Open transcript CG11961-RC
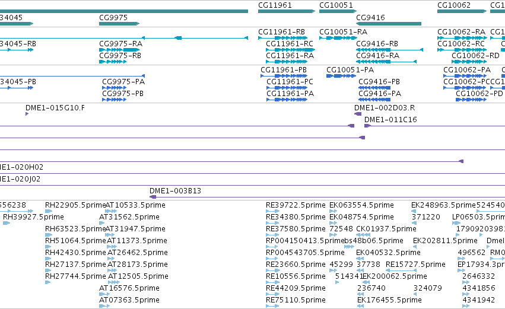 coord(290,50)
